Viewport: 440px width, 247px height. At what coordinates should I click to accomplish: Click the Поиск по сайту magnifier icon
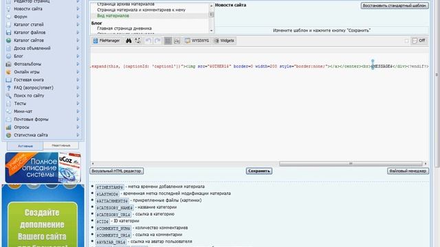(x=9, y=95)
